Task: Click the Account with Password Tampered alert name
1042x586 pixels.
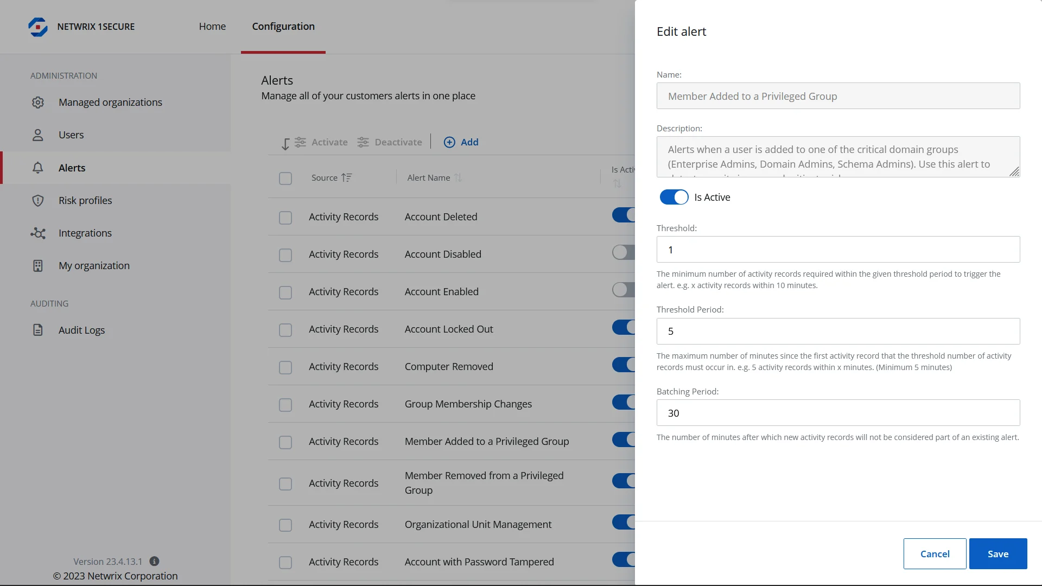Action: 479,562
